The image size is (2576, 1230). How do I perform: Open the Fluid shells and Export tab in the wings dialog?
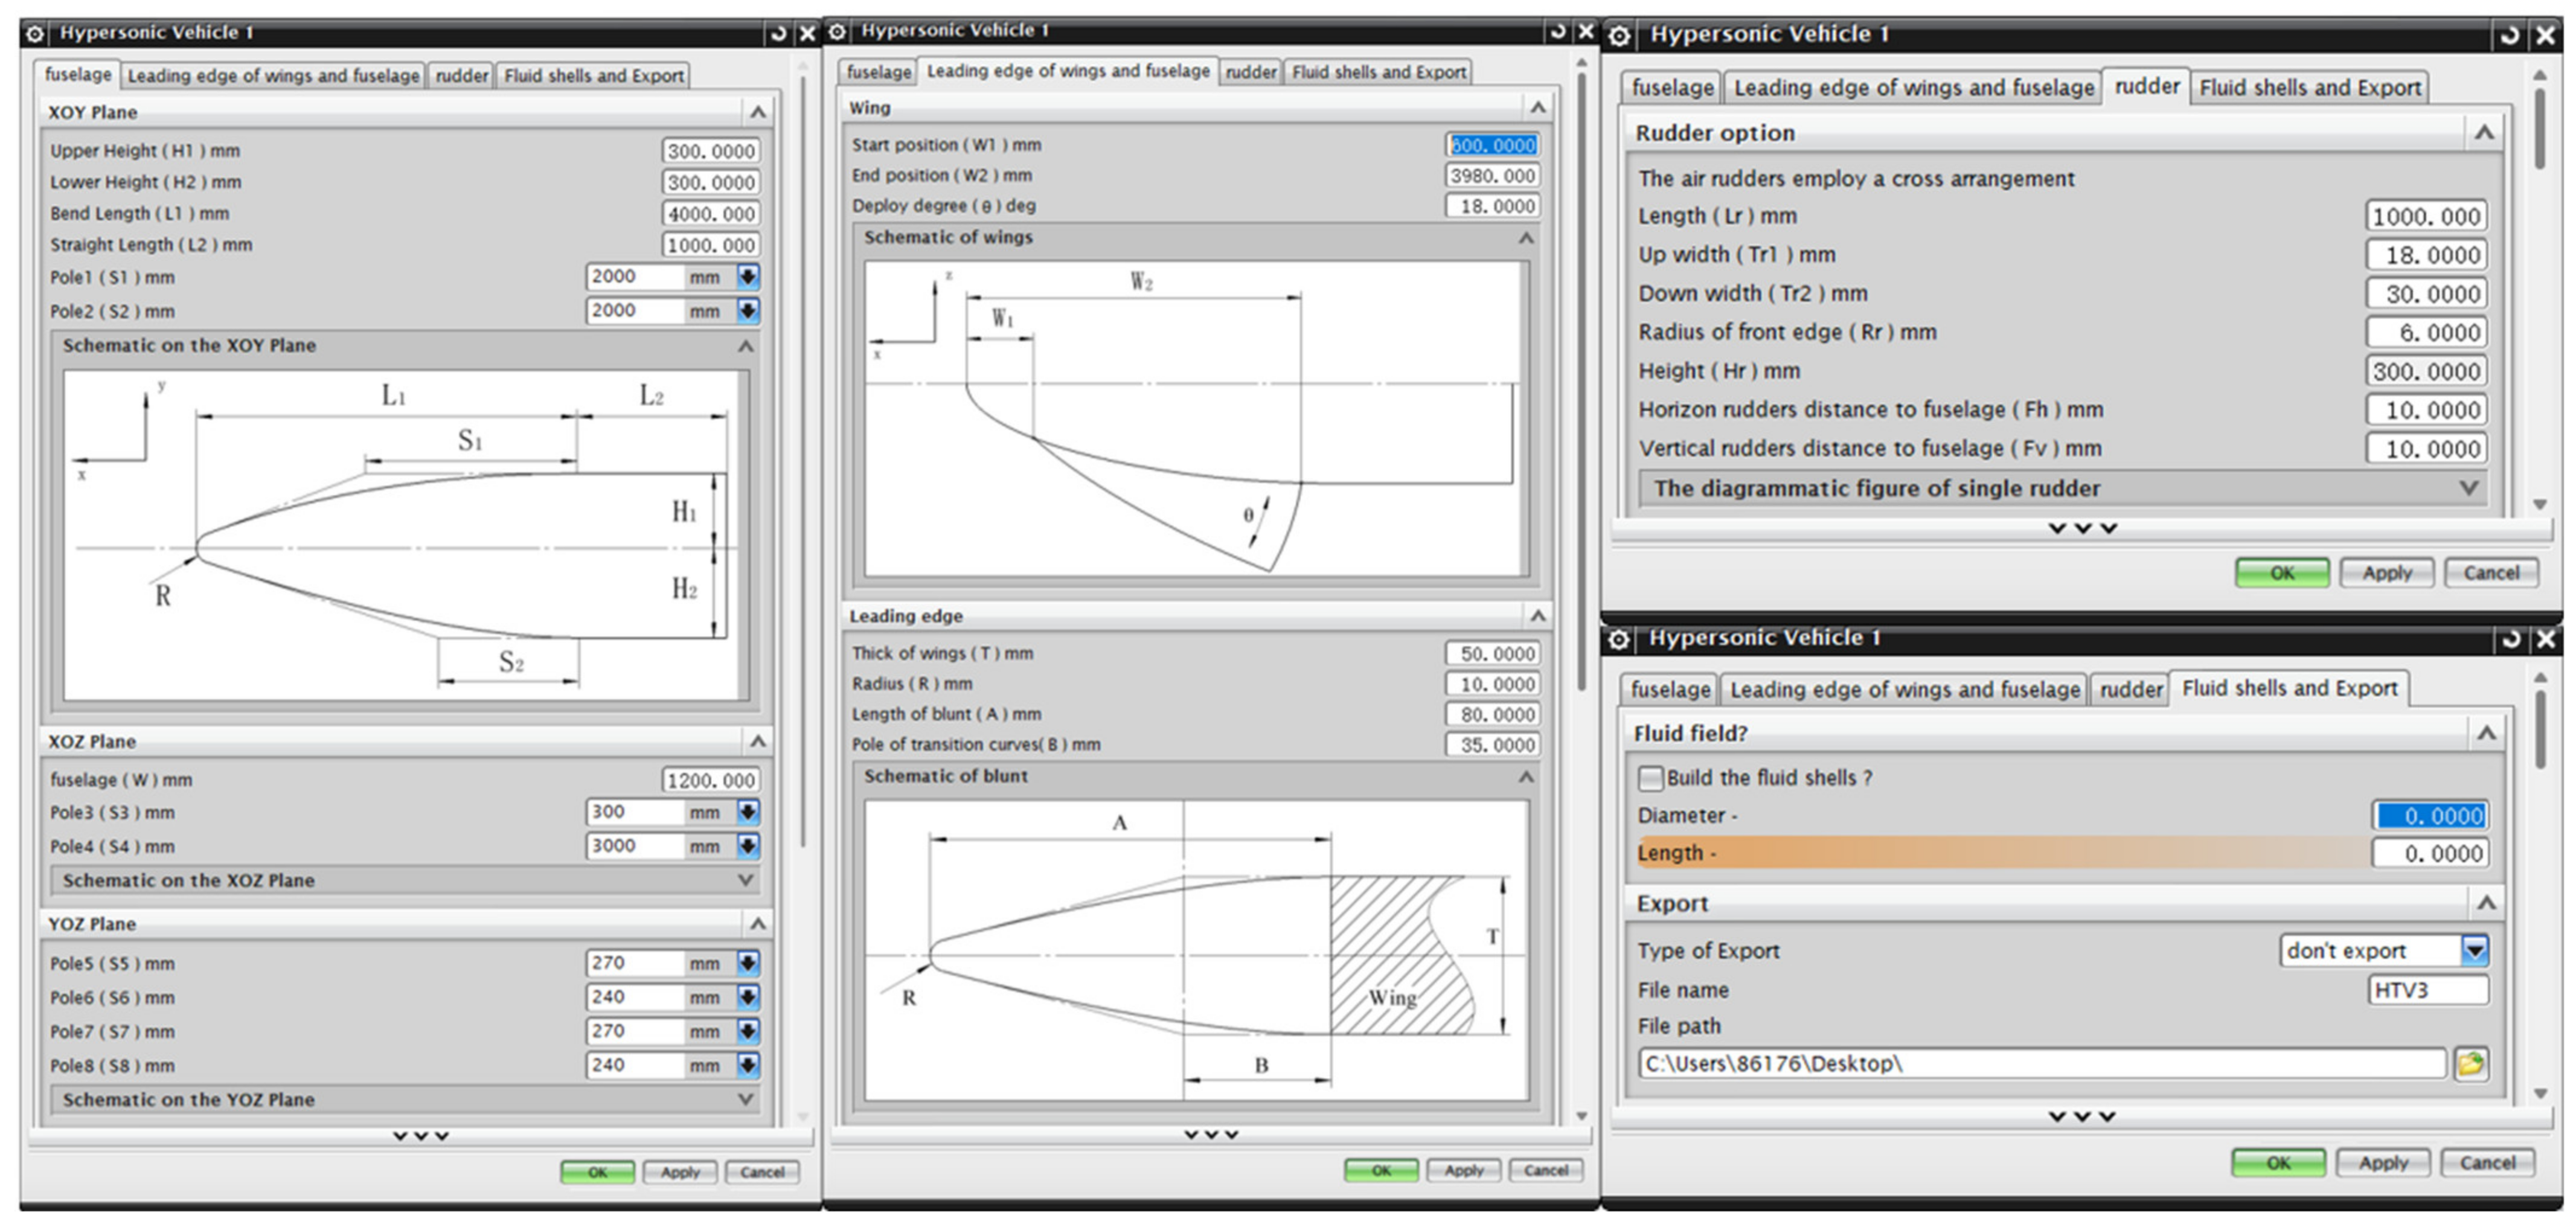pyautogui.click(x=1378, y=72)
